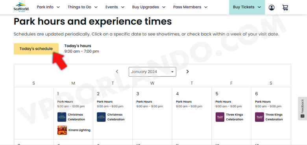Image resolution: width=307 pixels, height=145 pixels.
Task: Open the Pass Members menu
Action: point(190,7)
